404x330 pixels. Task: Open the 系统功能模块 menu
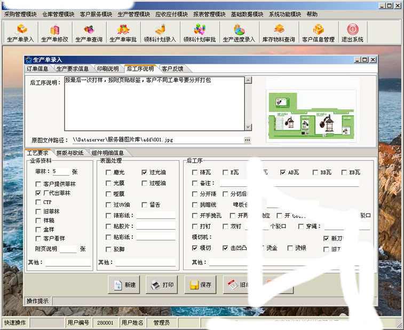point(284,14)
